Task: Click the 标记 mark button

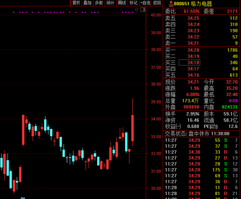Action: pyautogui.click(x=134, y=3)
